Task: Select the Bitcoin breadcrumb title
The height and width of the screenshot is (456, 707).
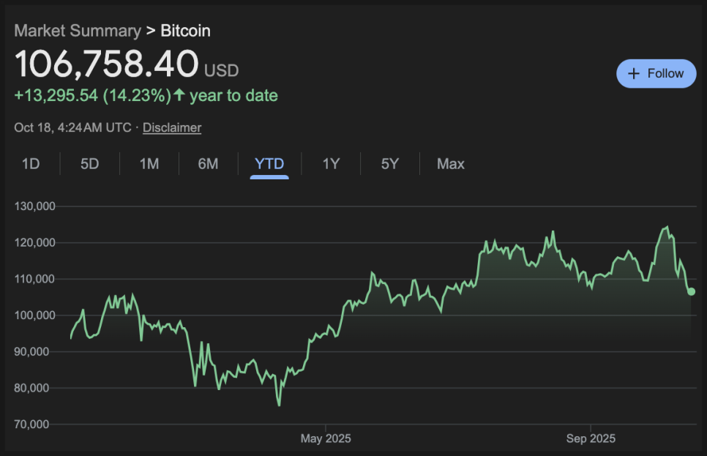Action: point(185,31)
